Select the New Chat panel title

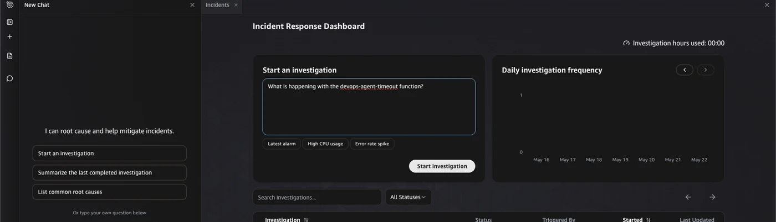tap(37, 5)
